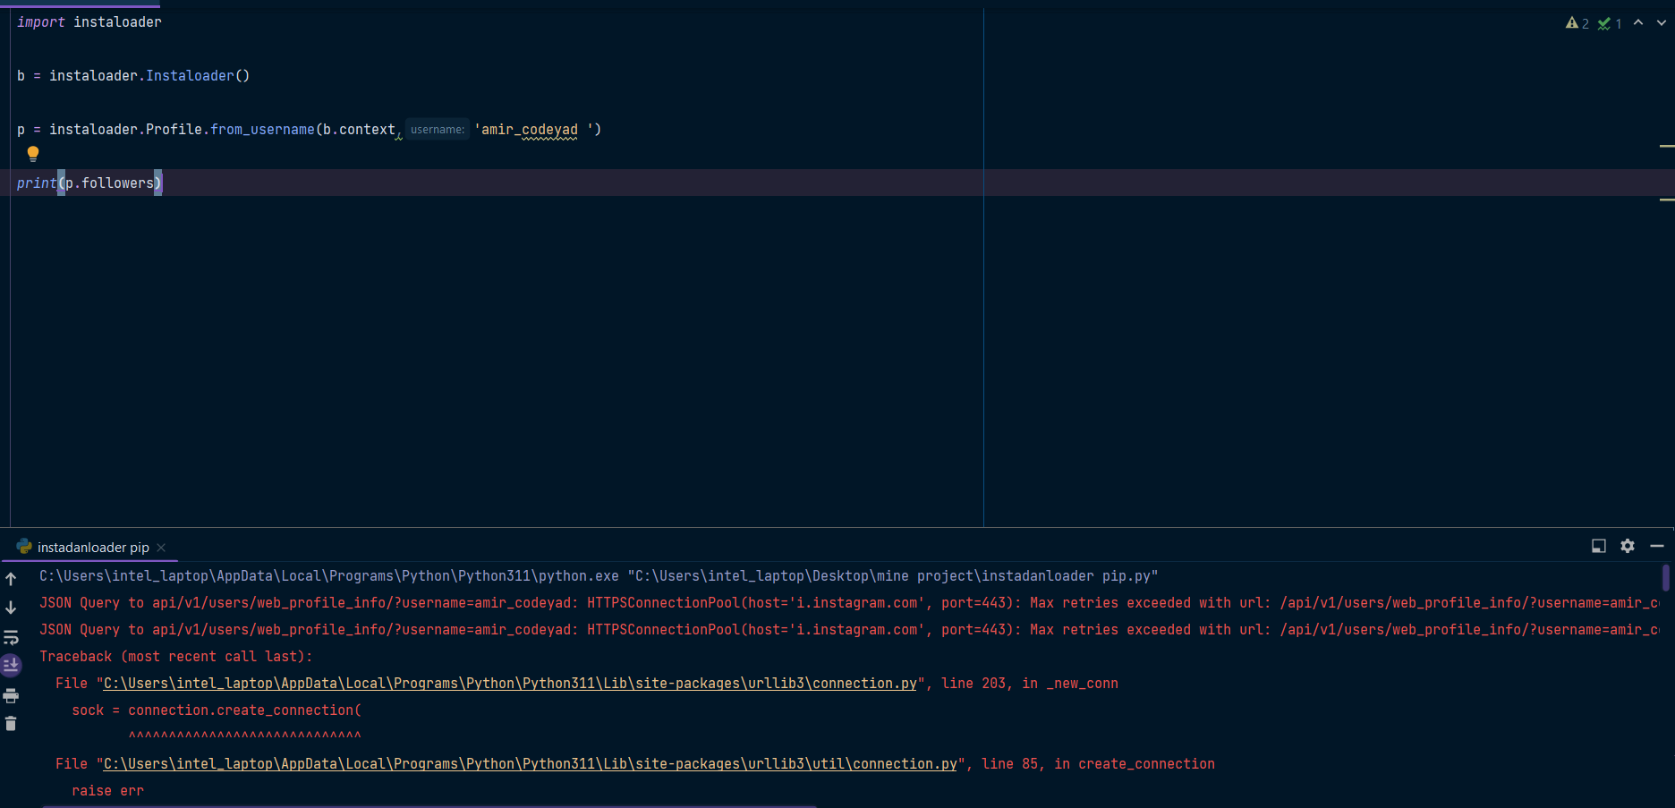Click the yellow lightbulb quick-fix icon

coord(33,154)
